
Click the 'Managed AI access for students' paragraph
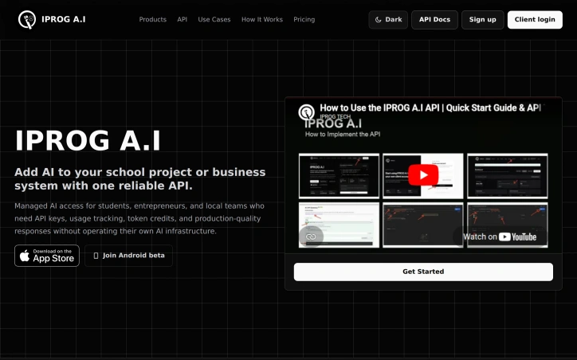(x=139, y=218)
